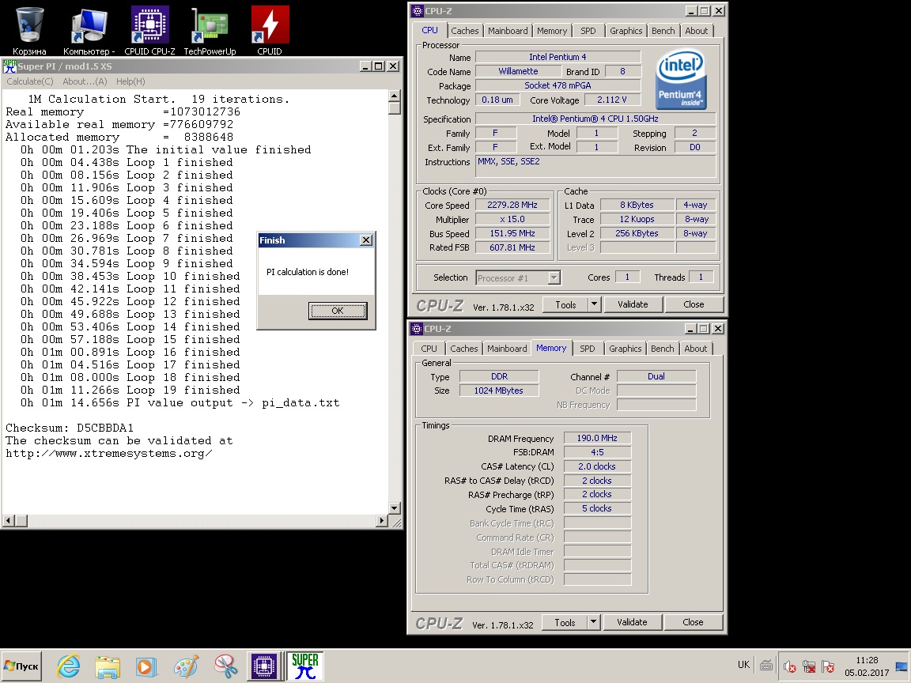Launch the TechPowerUp desktop shortcut
Image resolution: width=911 pixels, height=683 pixels.
(x=210, y=30)
